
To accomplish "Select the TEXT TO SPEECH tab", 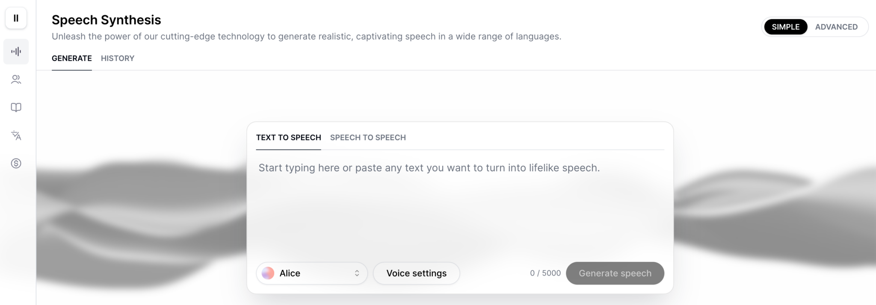I will [x=288, y=138].
